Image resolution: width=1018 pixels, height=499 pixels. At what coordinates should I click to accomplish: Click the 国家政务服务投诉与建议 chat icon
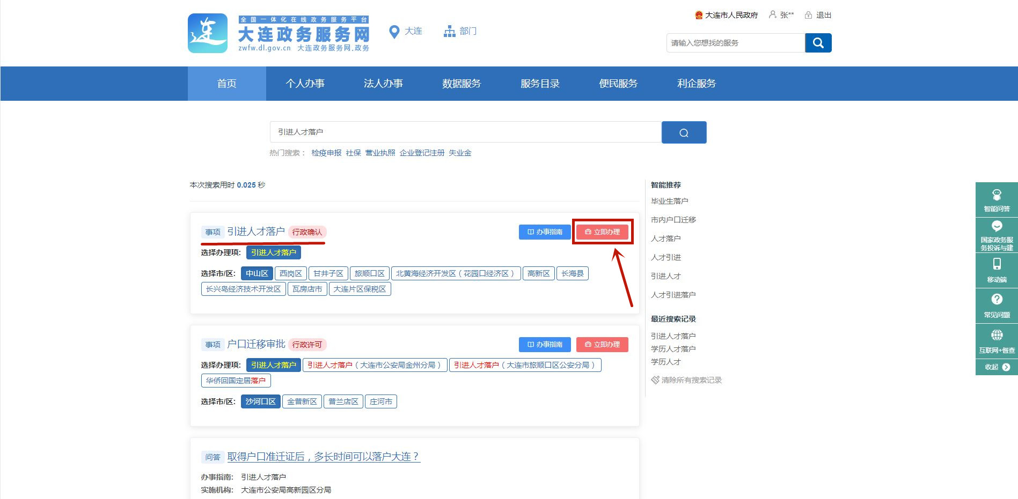point(997,226)
